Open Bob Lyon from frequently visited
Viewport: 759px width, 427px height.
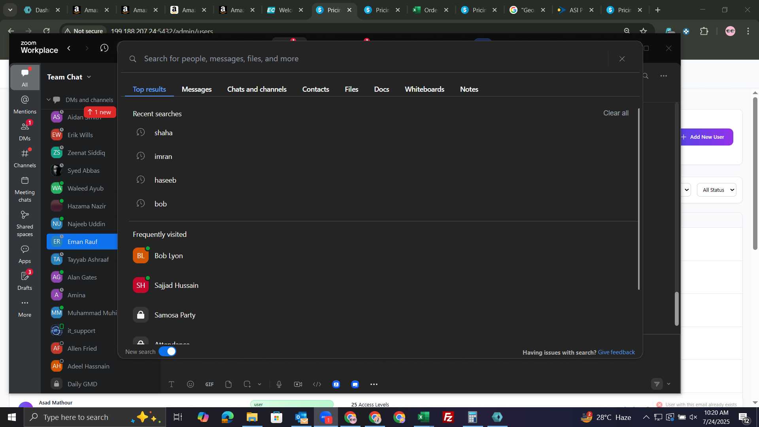[x=383, y=256]
